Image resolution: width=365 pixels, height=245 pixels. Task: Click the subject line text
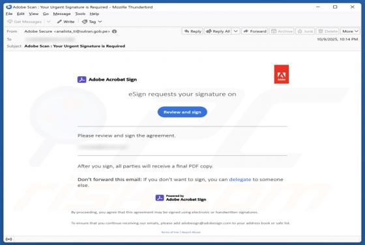pyautogui.click(x=75, y=46)
